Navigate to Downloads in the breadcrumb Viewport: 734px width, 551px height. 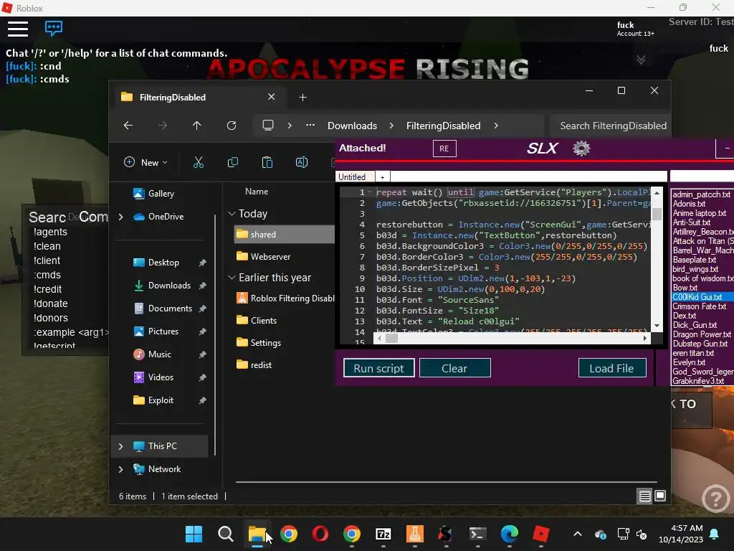pos(352,126)
